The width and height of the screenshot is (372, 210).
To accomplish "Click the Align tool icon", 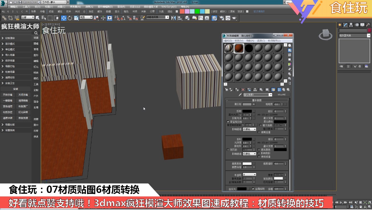I will [x=180, y=18].
